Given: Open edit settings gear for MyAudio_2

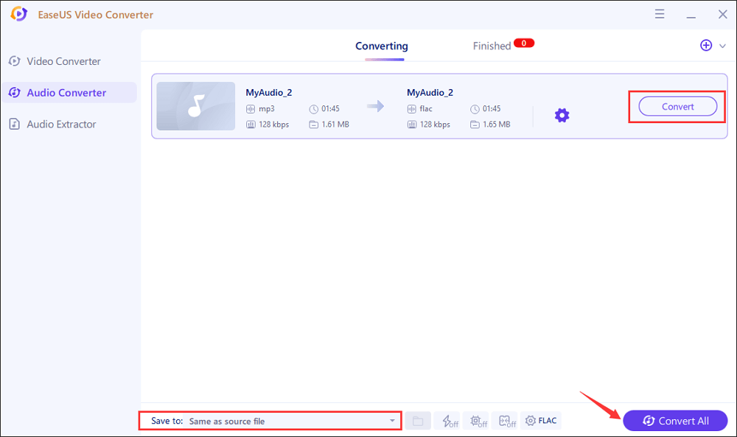Looking at the screenshot, I should point(562,115).
